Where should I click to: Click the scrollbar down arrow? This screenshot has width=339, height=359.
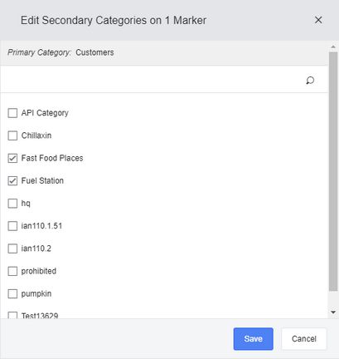[333, 312]
